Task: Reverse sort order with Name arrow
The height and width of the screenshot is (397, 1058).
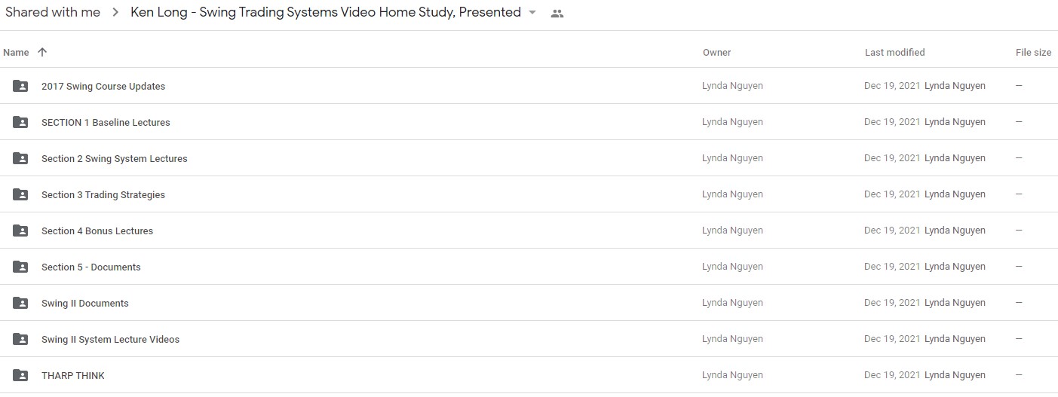Action: (42, 52)
